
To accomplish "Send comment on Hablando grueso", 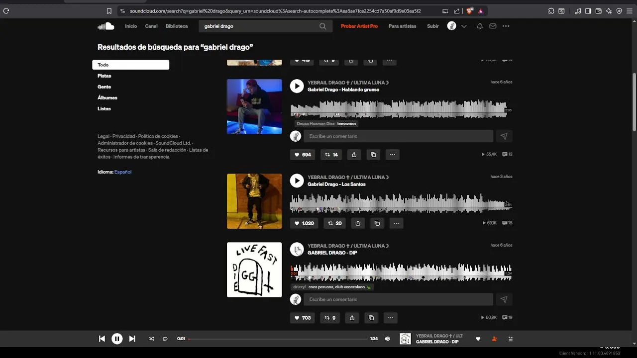I will click(x=504, y=136).
